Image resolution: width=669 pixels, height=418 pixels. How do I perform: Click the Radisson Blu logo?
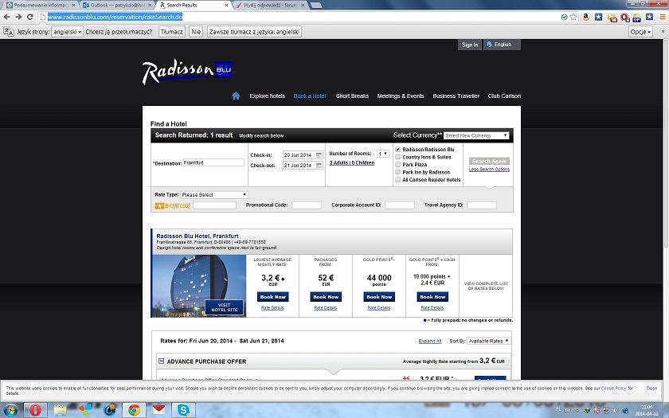(x=187, y=72)
